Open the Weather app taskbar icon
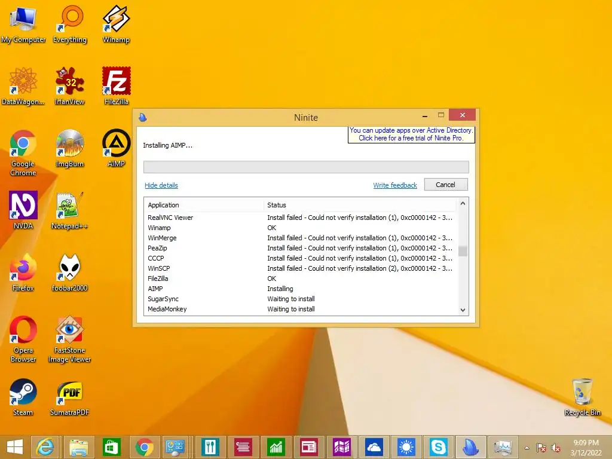This screenshot has width=612, height=459. 406,447
